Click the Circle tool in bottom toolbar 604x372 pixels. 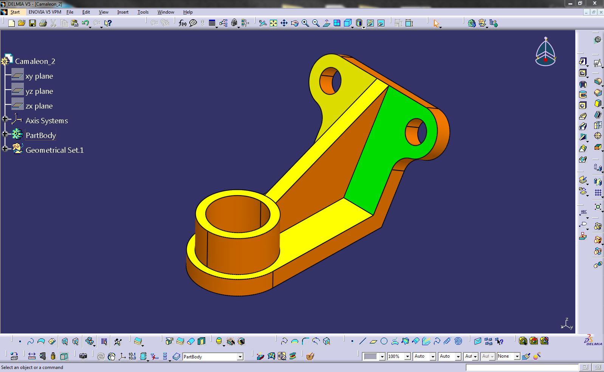coord(384,341)
